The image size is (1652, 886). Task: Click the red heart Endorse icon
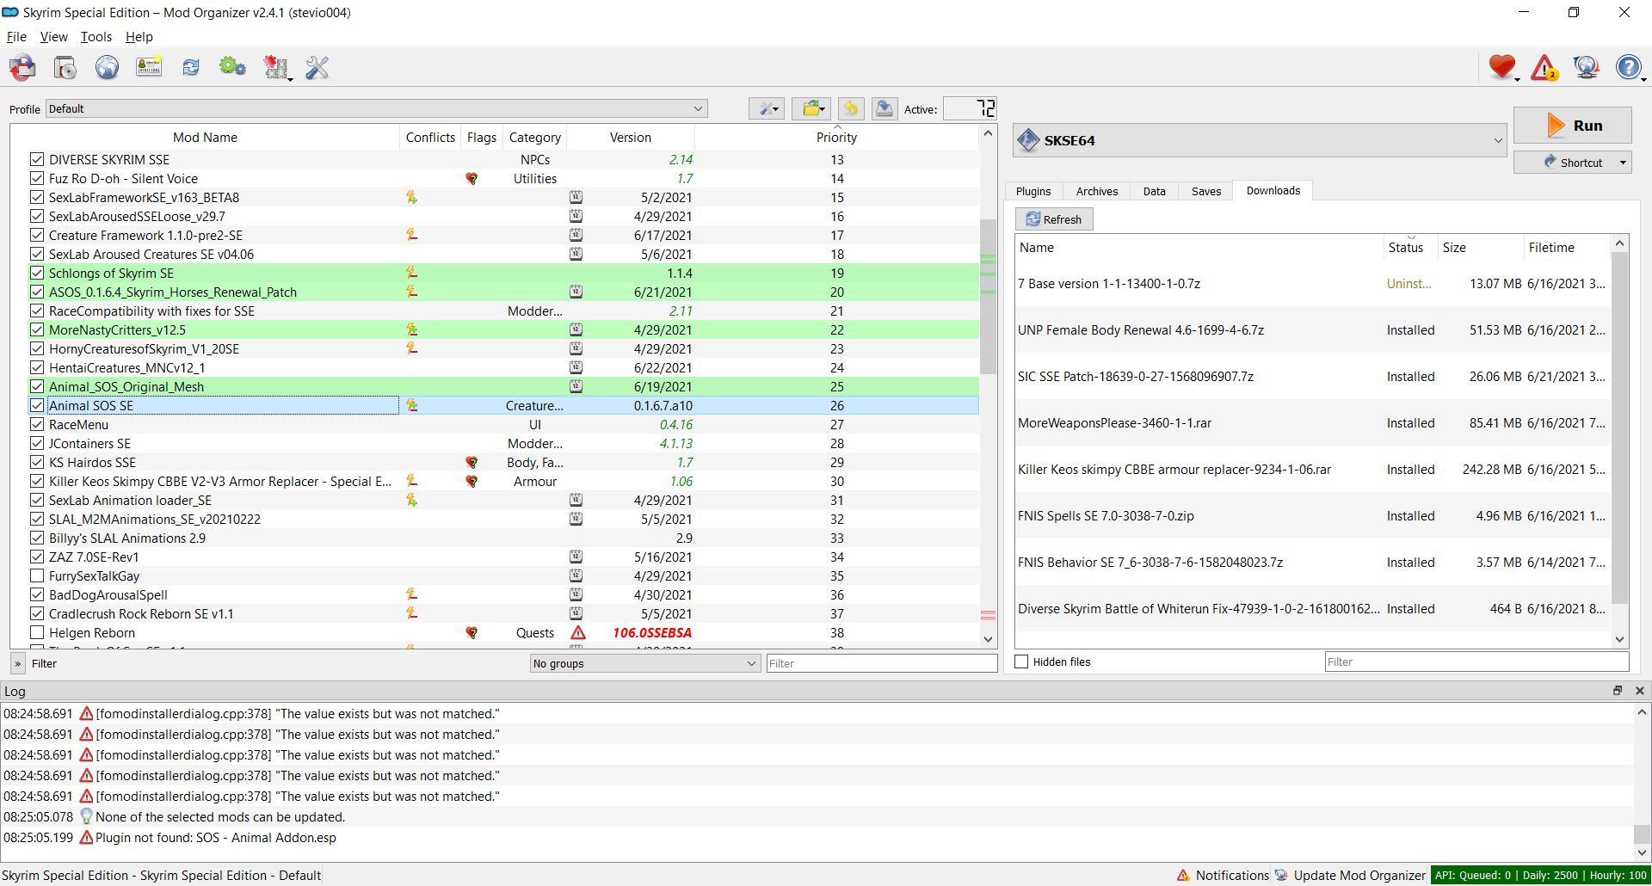pos(1502,67)
